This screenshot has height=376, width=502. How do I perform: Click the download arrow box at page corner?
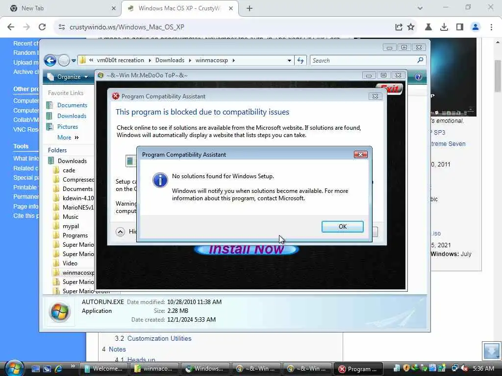coord(491,351)
